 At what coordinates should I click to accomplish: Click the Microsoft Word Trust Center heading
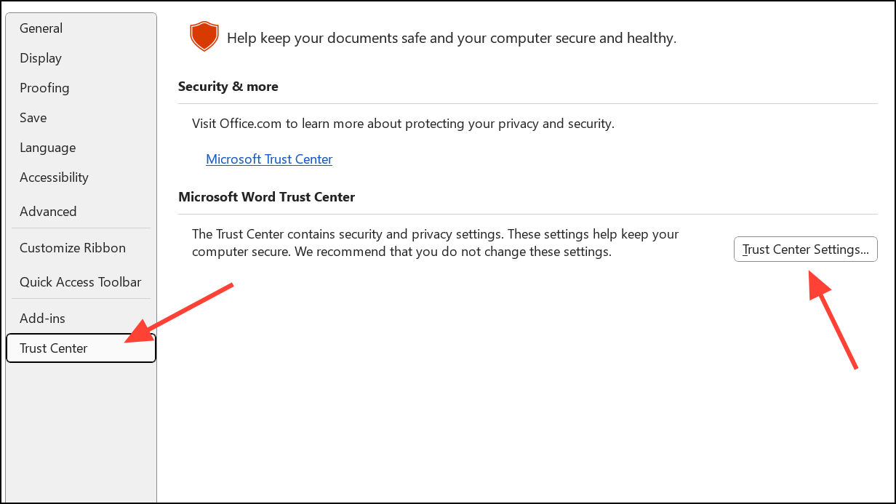[x=266, y=196]
